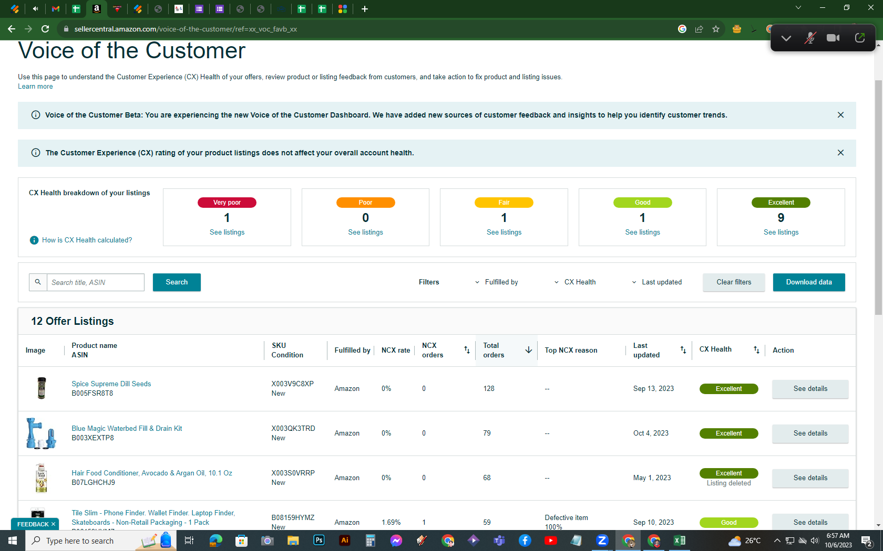Viewport: 883px width, 551px height.
Task: Open Blue Magic Waterbed Fill & Drain Kit link
Action: (x=127, y=429)
